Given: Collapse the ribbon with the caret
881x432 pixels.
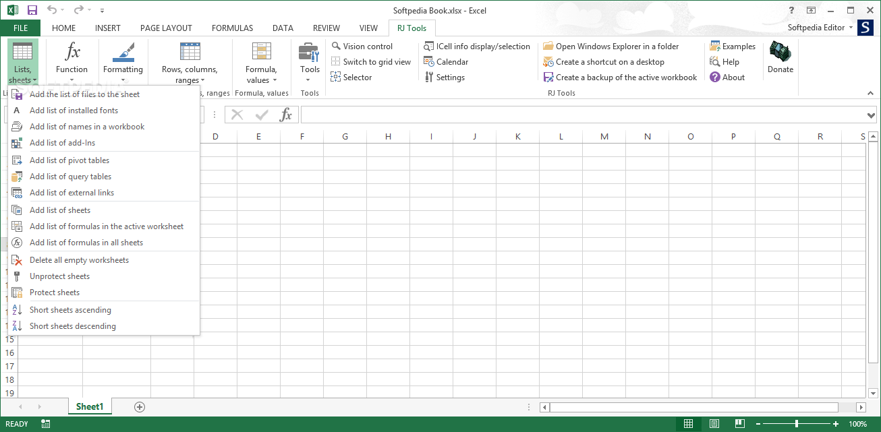Looking at the screenshot, I should click(x=870, y=93).
